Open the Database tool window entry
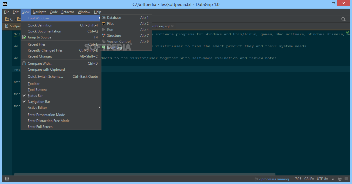 pyautogui.click(x=126, y=18)
